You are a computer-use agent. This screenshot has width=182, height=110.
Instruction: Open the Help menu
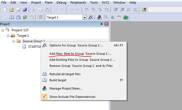[133, 2]
